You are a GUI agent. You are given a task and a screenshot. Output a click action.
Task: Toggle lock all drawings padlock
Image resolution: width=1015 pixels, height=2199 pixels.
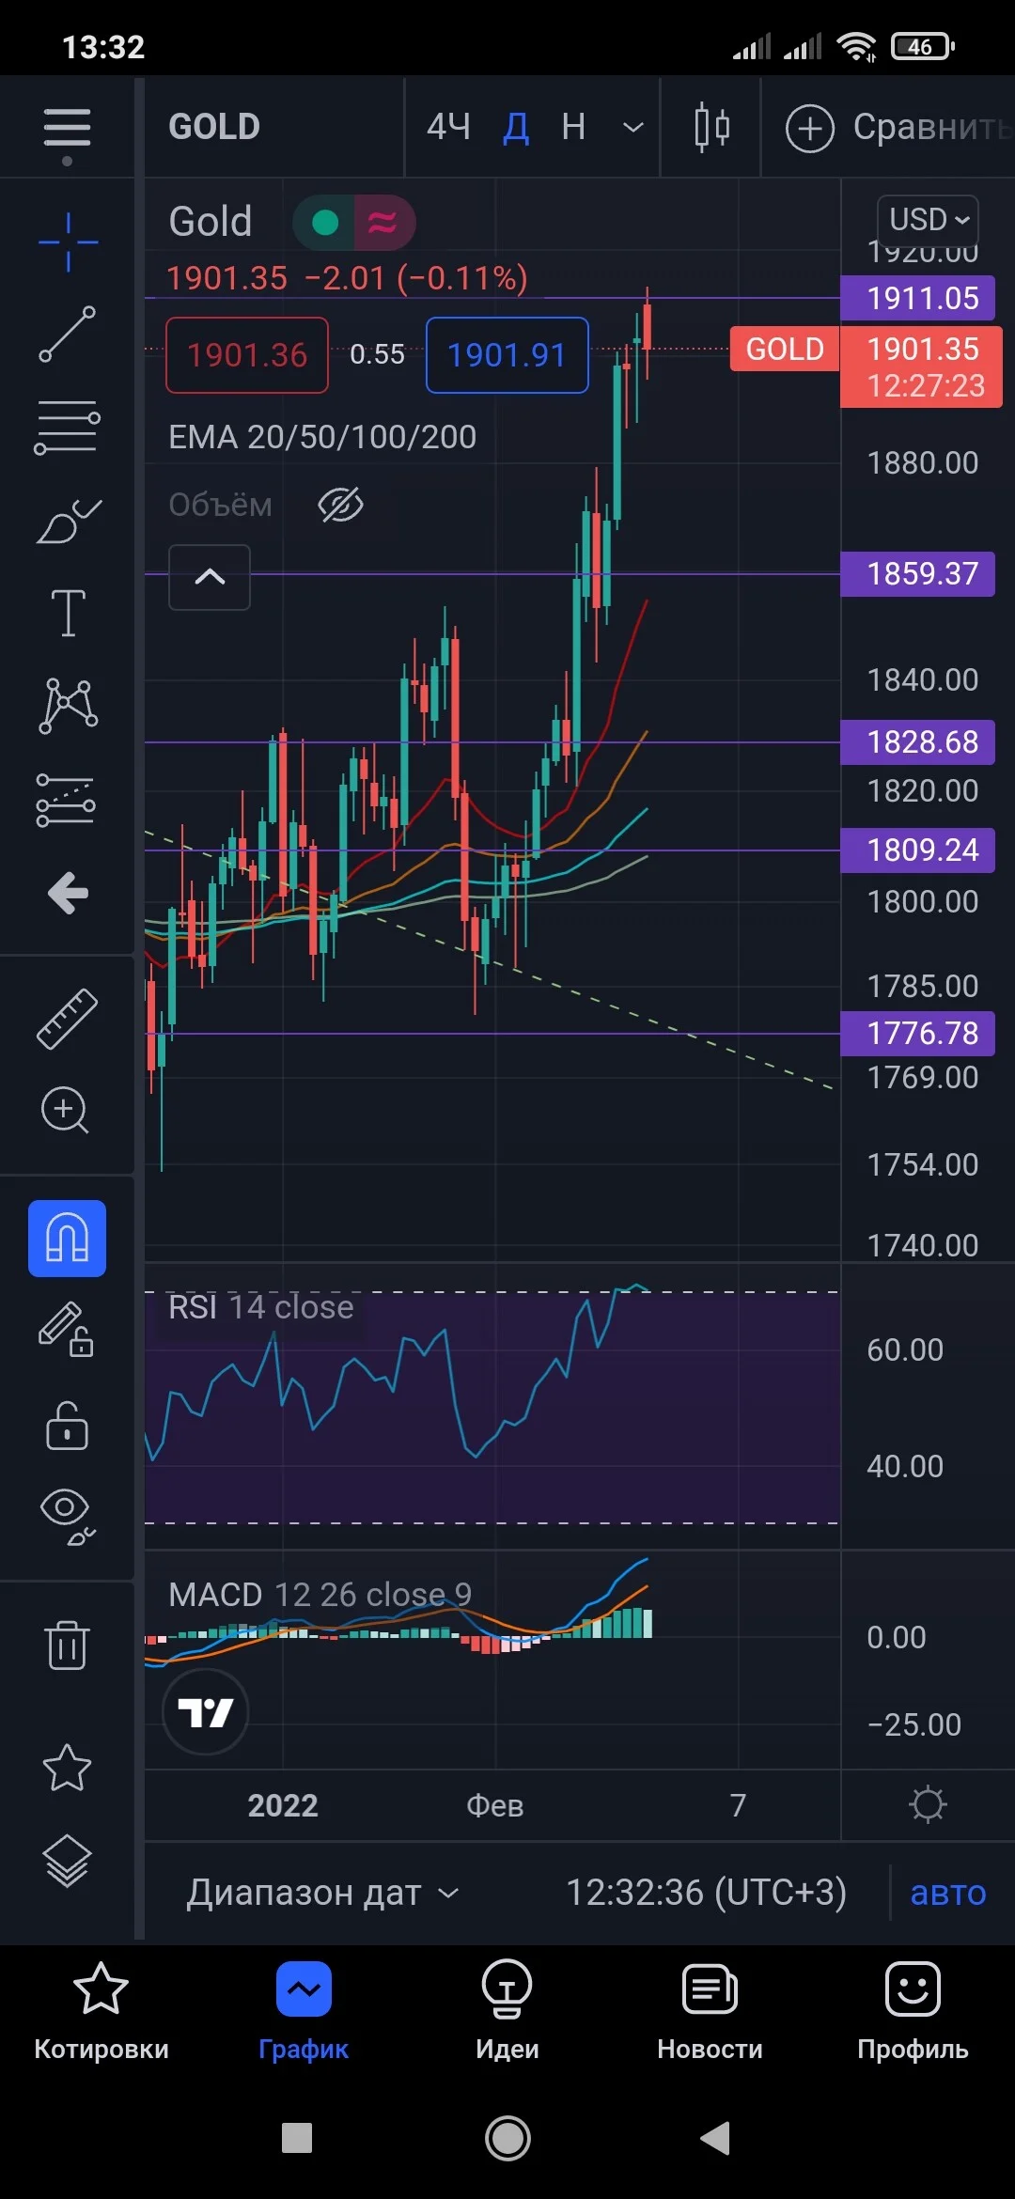tap(67, 1426)
